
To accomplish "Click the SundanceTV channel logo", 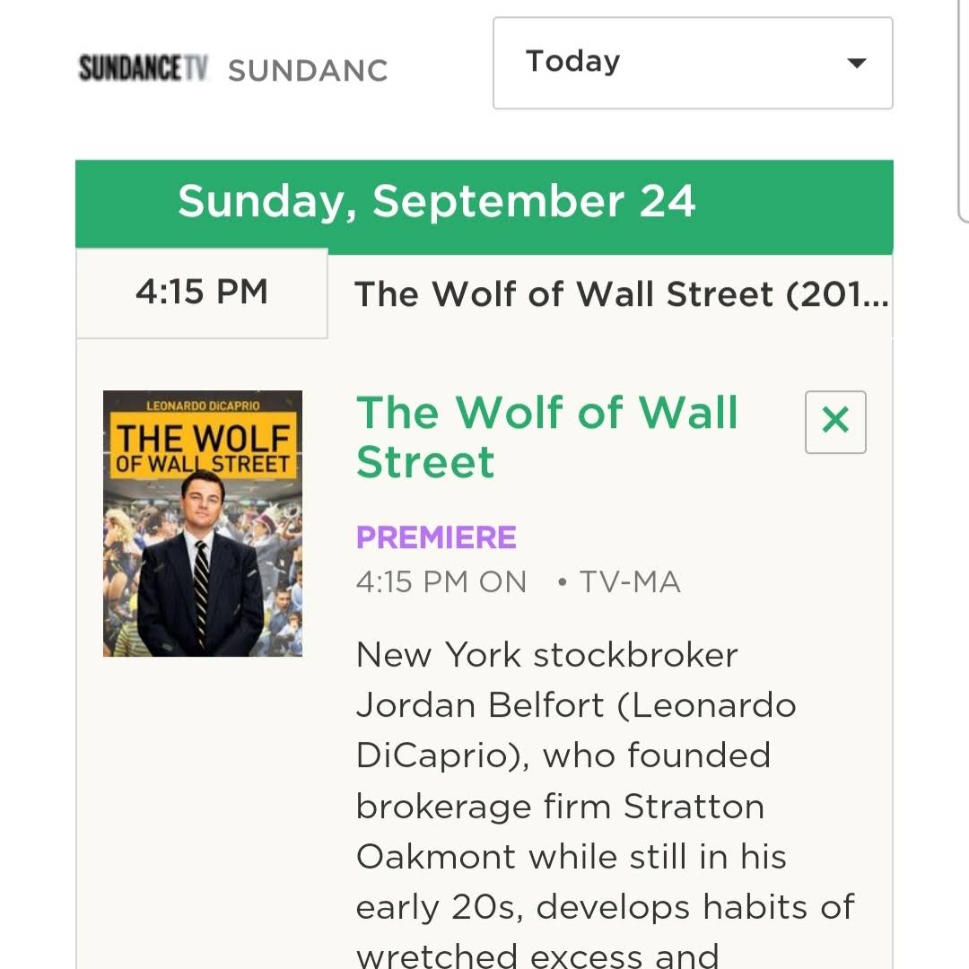I will [144, 68].
